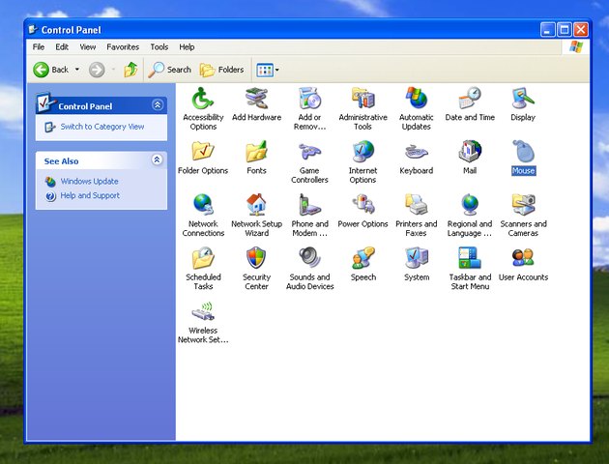
Task: Open the Speech icon
Action: [x=362, y=258]
